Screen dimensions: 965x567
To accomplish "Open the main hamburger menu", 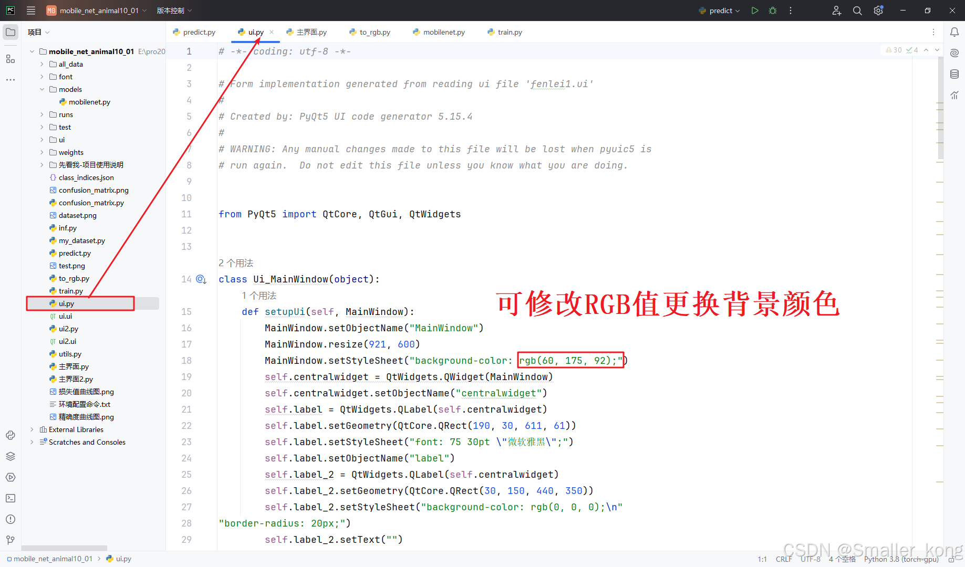I will click(x=31, y=10).
